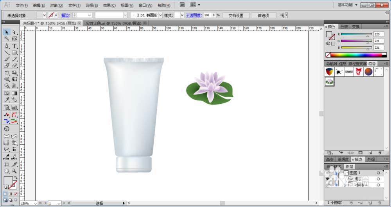Screen dimensions: 391x207
Task: Enable the Gradient mode button in toolbox
Action: point(11,194)
